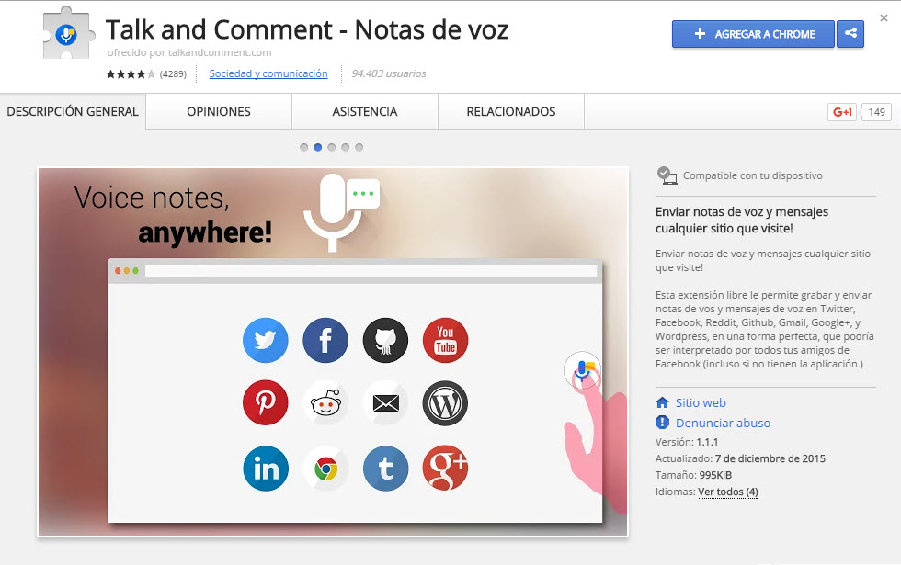Click the Talk and Comment - Notas de voz title
Screen dimensions: 901x565
[307, 29]
